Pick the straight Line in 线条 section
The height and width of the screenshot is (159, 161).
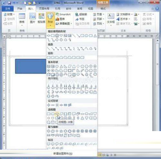tap(49, 49)
